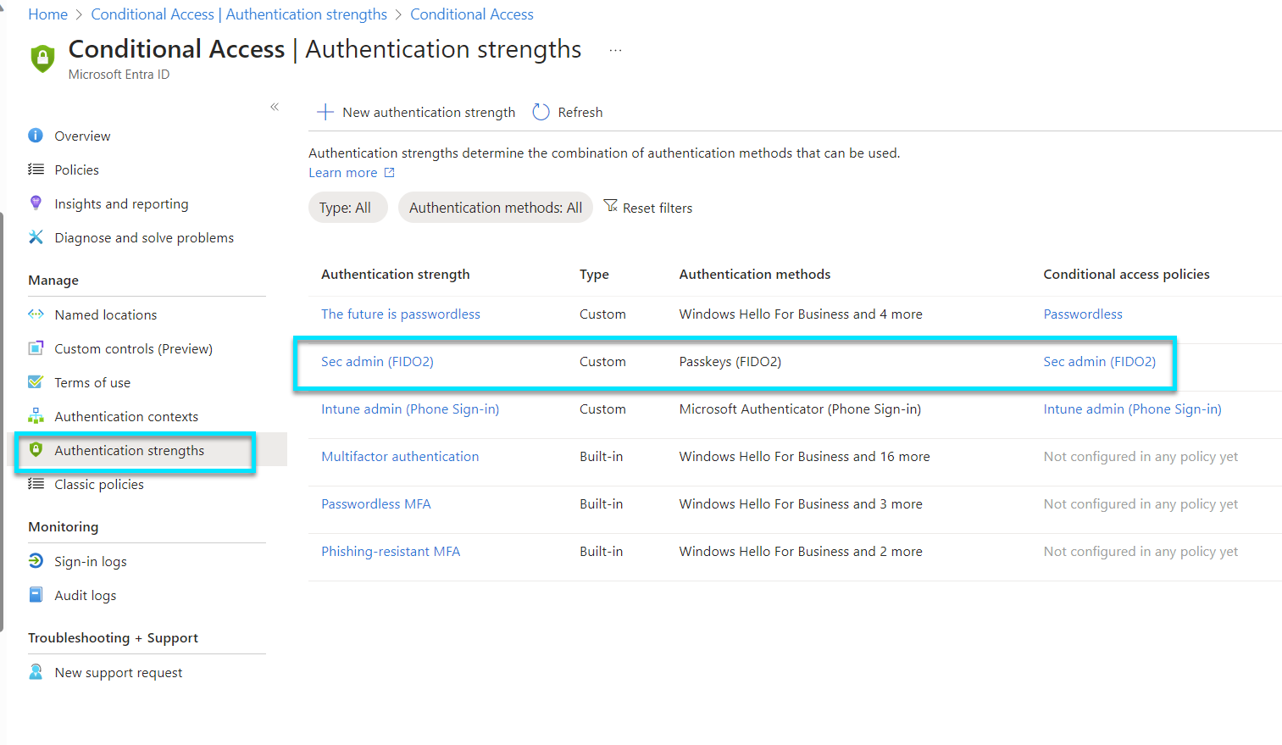
Task: Click Windows Hello For Business and 16 more
Action: [804, 456]
